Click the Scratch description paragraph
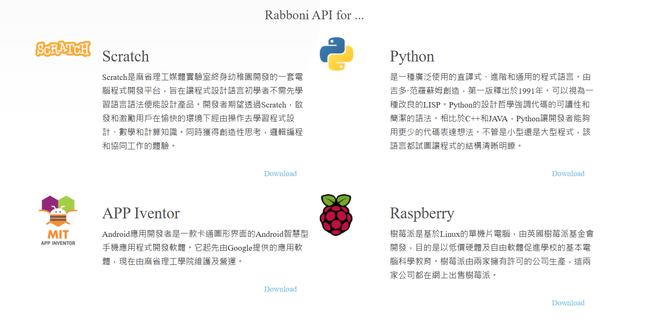 (202, 111)
